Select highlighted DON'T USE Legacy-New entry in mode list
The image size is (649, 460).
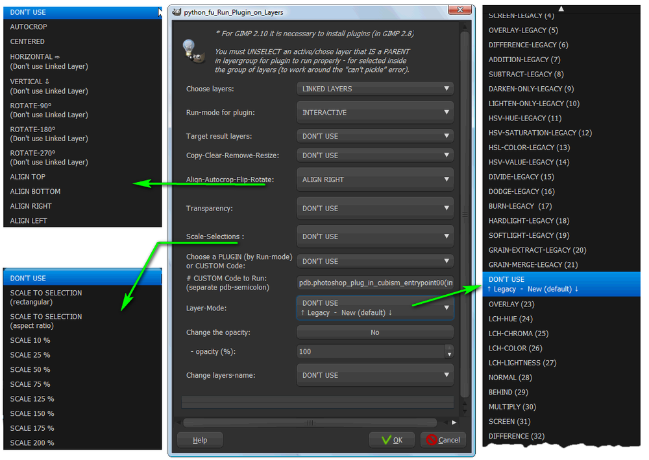pyautogui.click(x=561, y=284)
